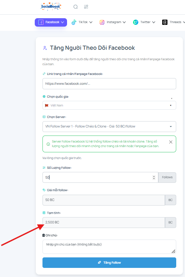This screenshot has width=185, height=277.
Task: Expand the Chọn Server dropdown
Action: click(x=109, y=126)
